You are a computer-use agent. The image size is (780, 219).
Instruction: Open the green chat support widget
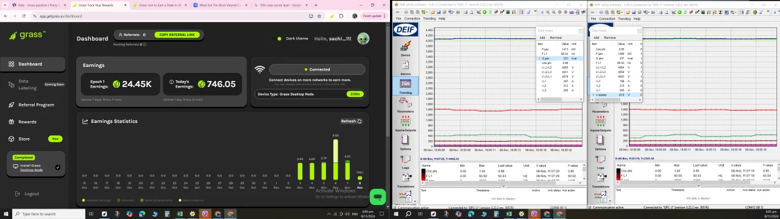tap(378, 197)
